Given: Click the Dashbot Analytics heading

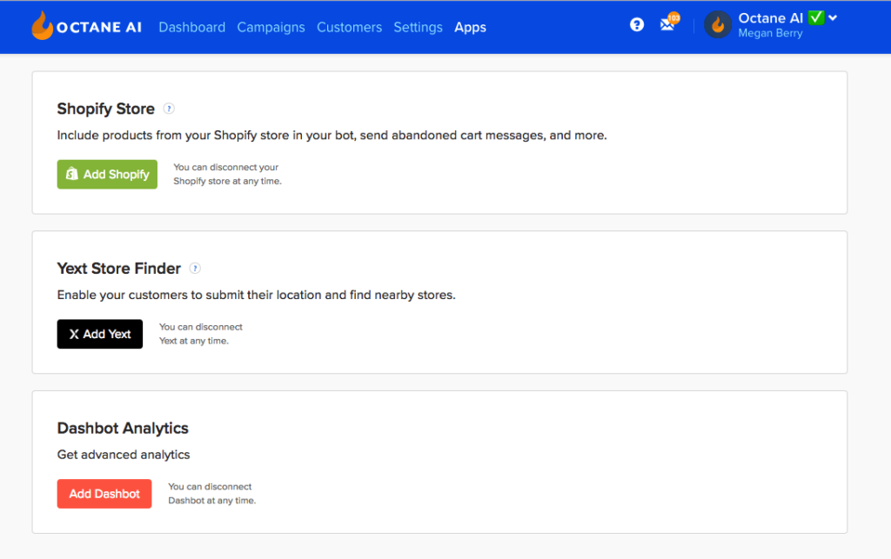Looking at the screenshot, I should [123, 428].
